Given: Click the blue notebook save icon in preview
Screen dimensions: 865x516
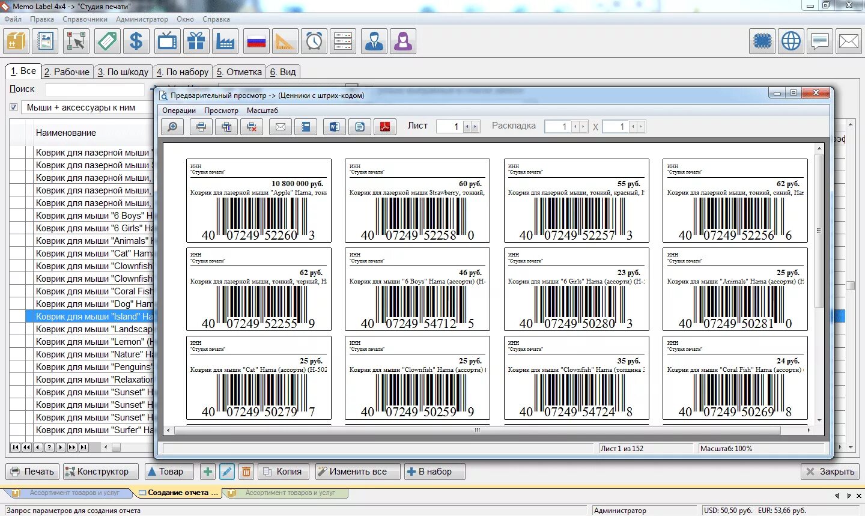Looking at the screenshot, I should pyautogui.click(x=306, y=127).
